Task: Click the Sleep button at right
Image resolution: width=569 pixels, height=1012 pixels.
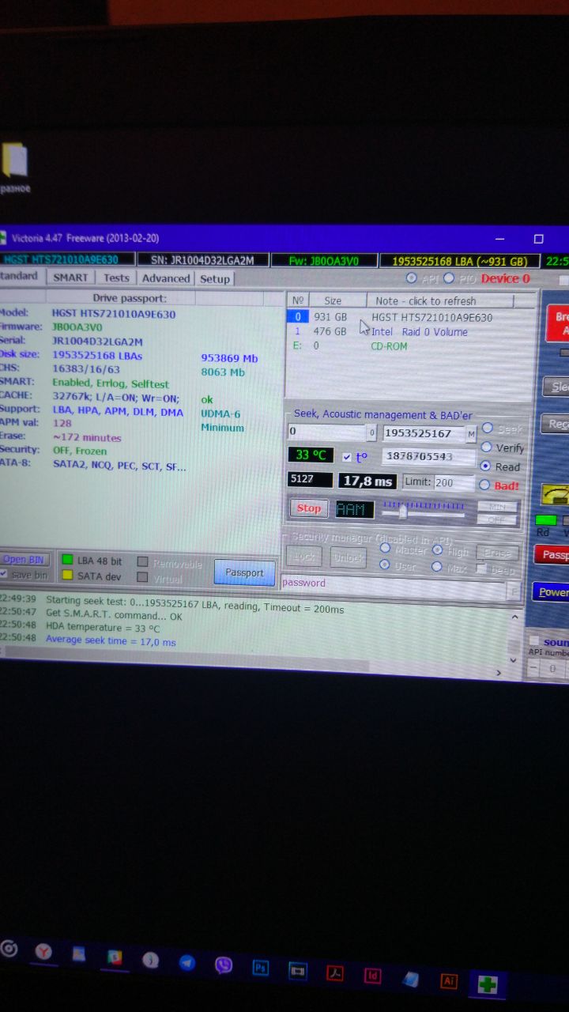Action: click(556, 387)
